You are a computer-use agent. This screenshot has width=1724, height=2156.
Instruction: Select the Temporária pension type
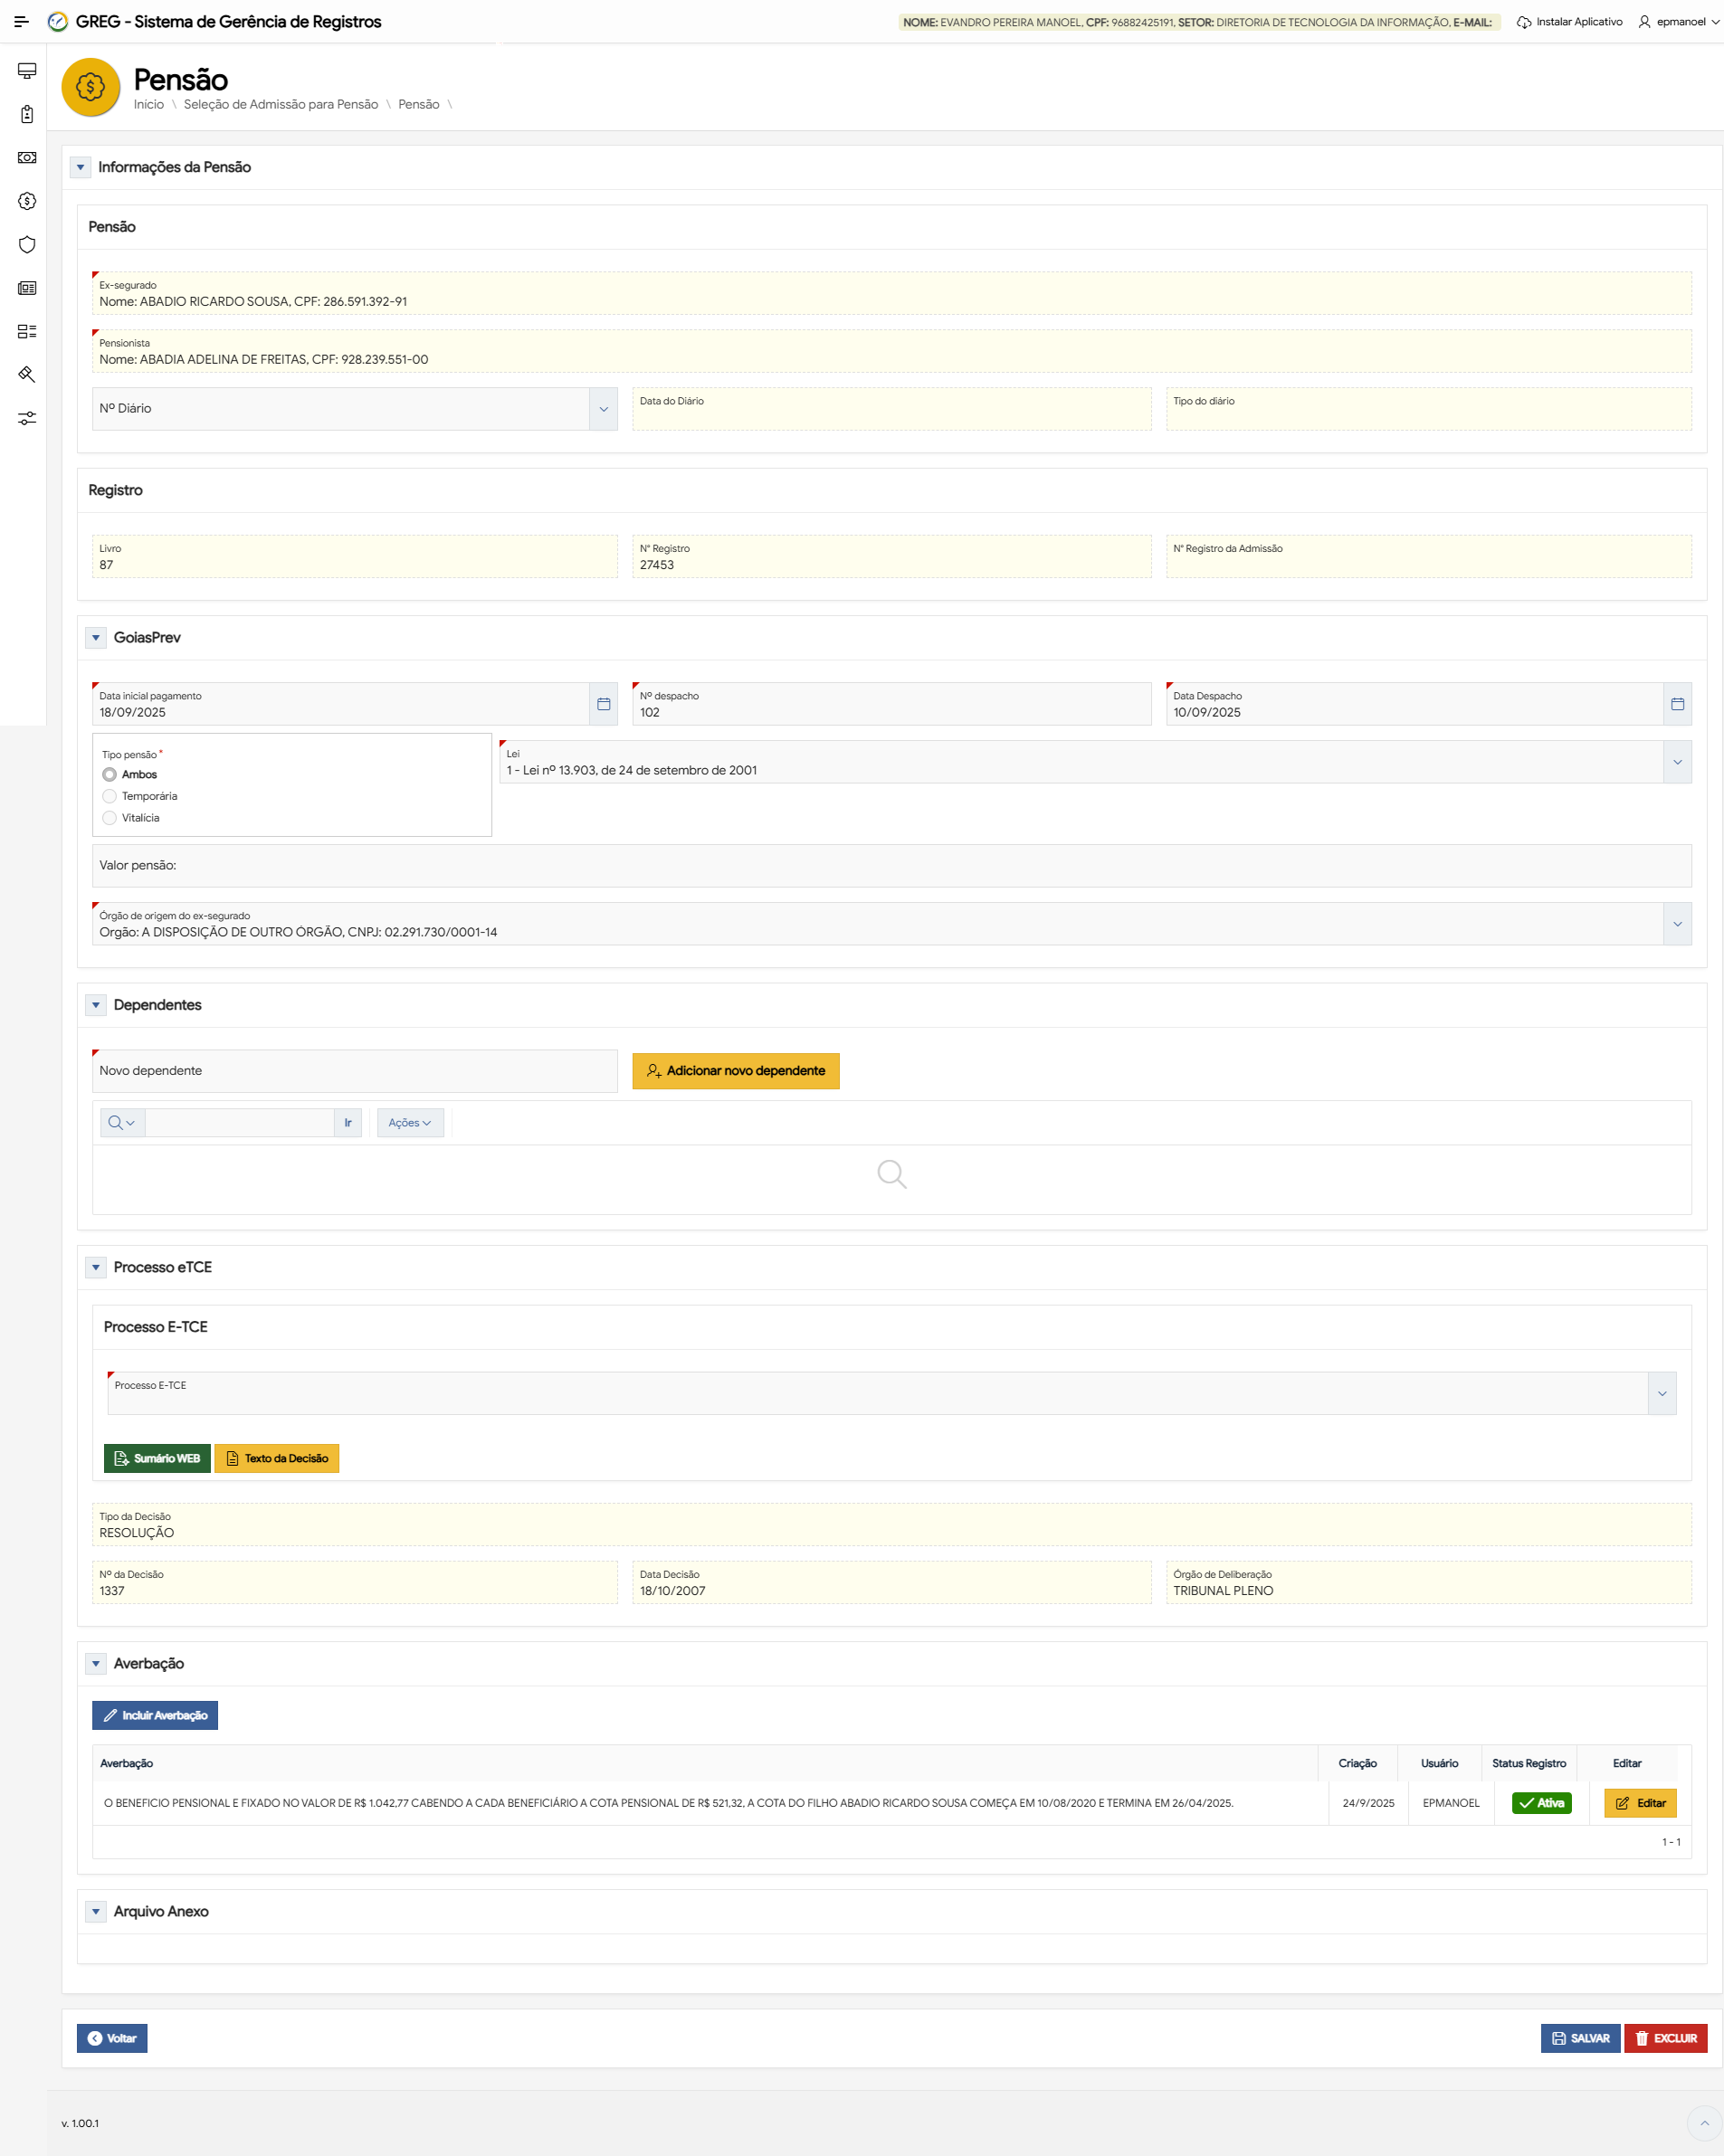[110, 796]
